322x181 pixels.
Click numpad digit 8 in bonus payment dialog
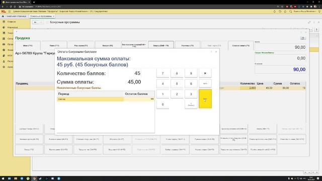point(177,73)
